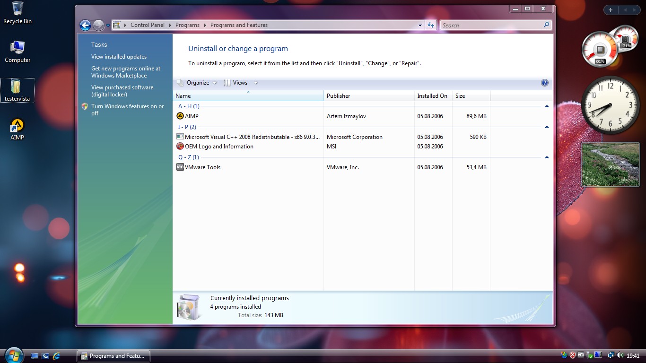
Task: Select the AIMP program entry
Action: [192, 116]
